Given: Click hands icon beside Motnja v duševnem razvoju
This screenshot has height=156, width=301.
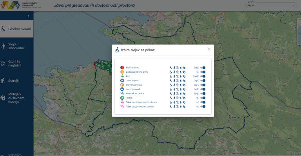Looking at the screenshot, I should tap(3, 98).
